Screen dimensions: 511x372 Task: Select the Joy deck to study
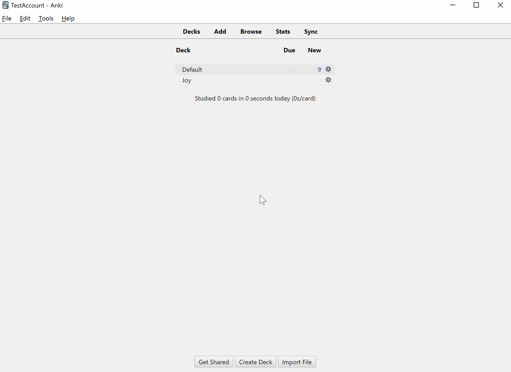186,80
